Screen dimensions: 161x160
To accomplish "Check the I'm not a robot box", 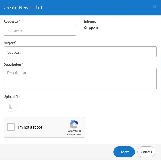I will [11, 127].
